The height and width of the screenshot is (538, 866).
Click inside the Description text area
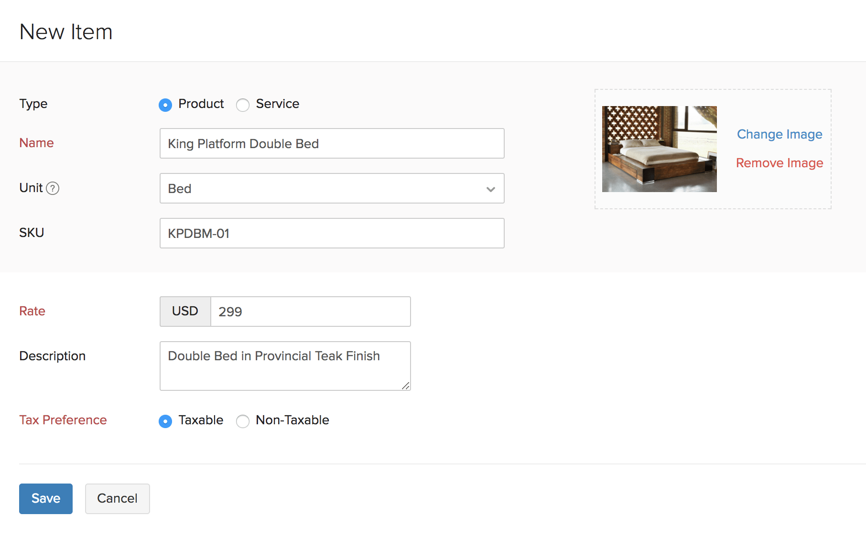285,366
